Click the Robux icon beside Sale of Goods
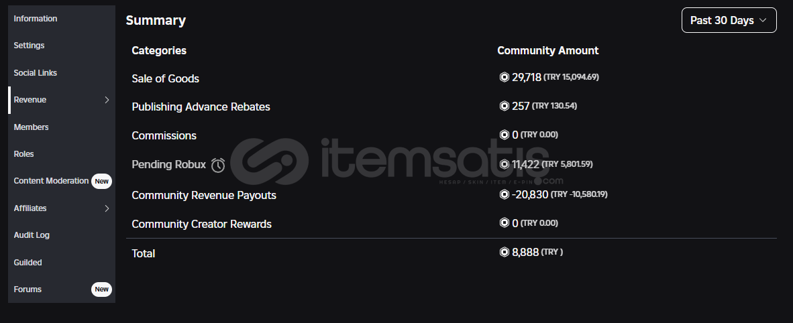The width and height of the screenshot is (793, 323). click(x=505, y=77)
